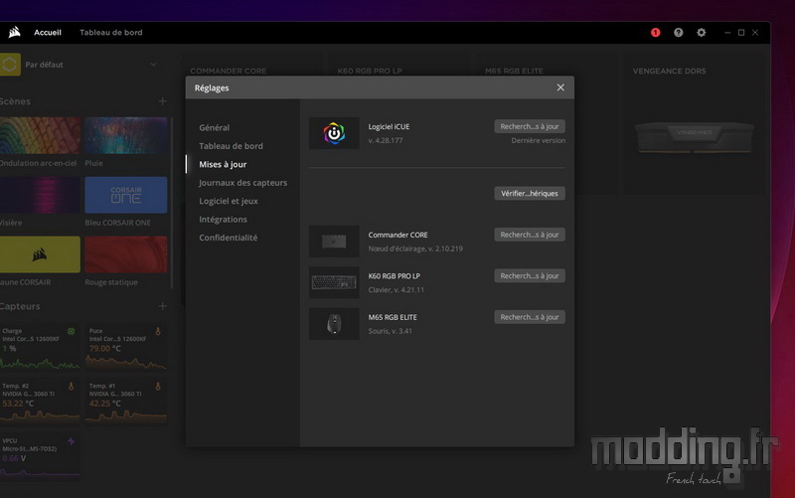The height and width of the screenshot is (498, 795).
Task: Select Intégrations settings entry
Action: pos(223,219)
